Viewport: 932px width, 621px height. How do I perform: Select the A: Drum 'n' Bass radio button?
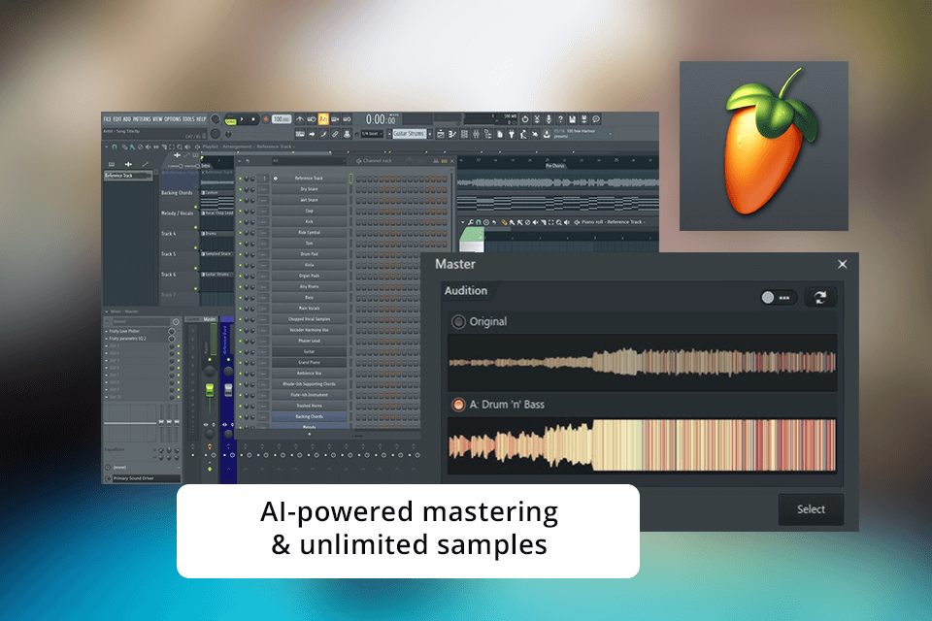pyautogui.click(x=458, y=405)
